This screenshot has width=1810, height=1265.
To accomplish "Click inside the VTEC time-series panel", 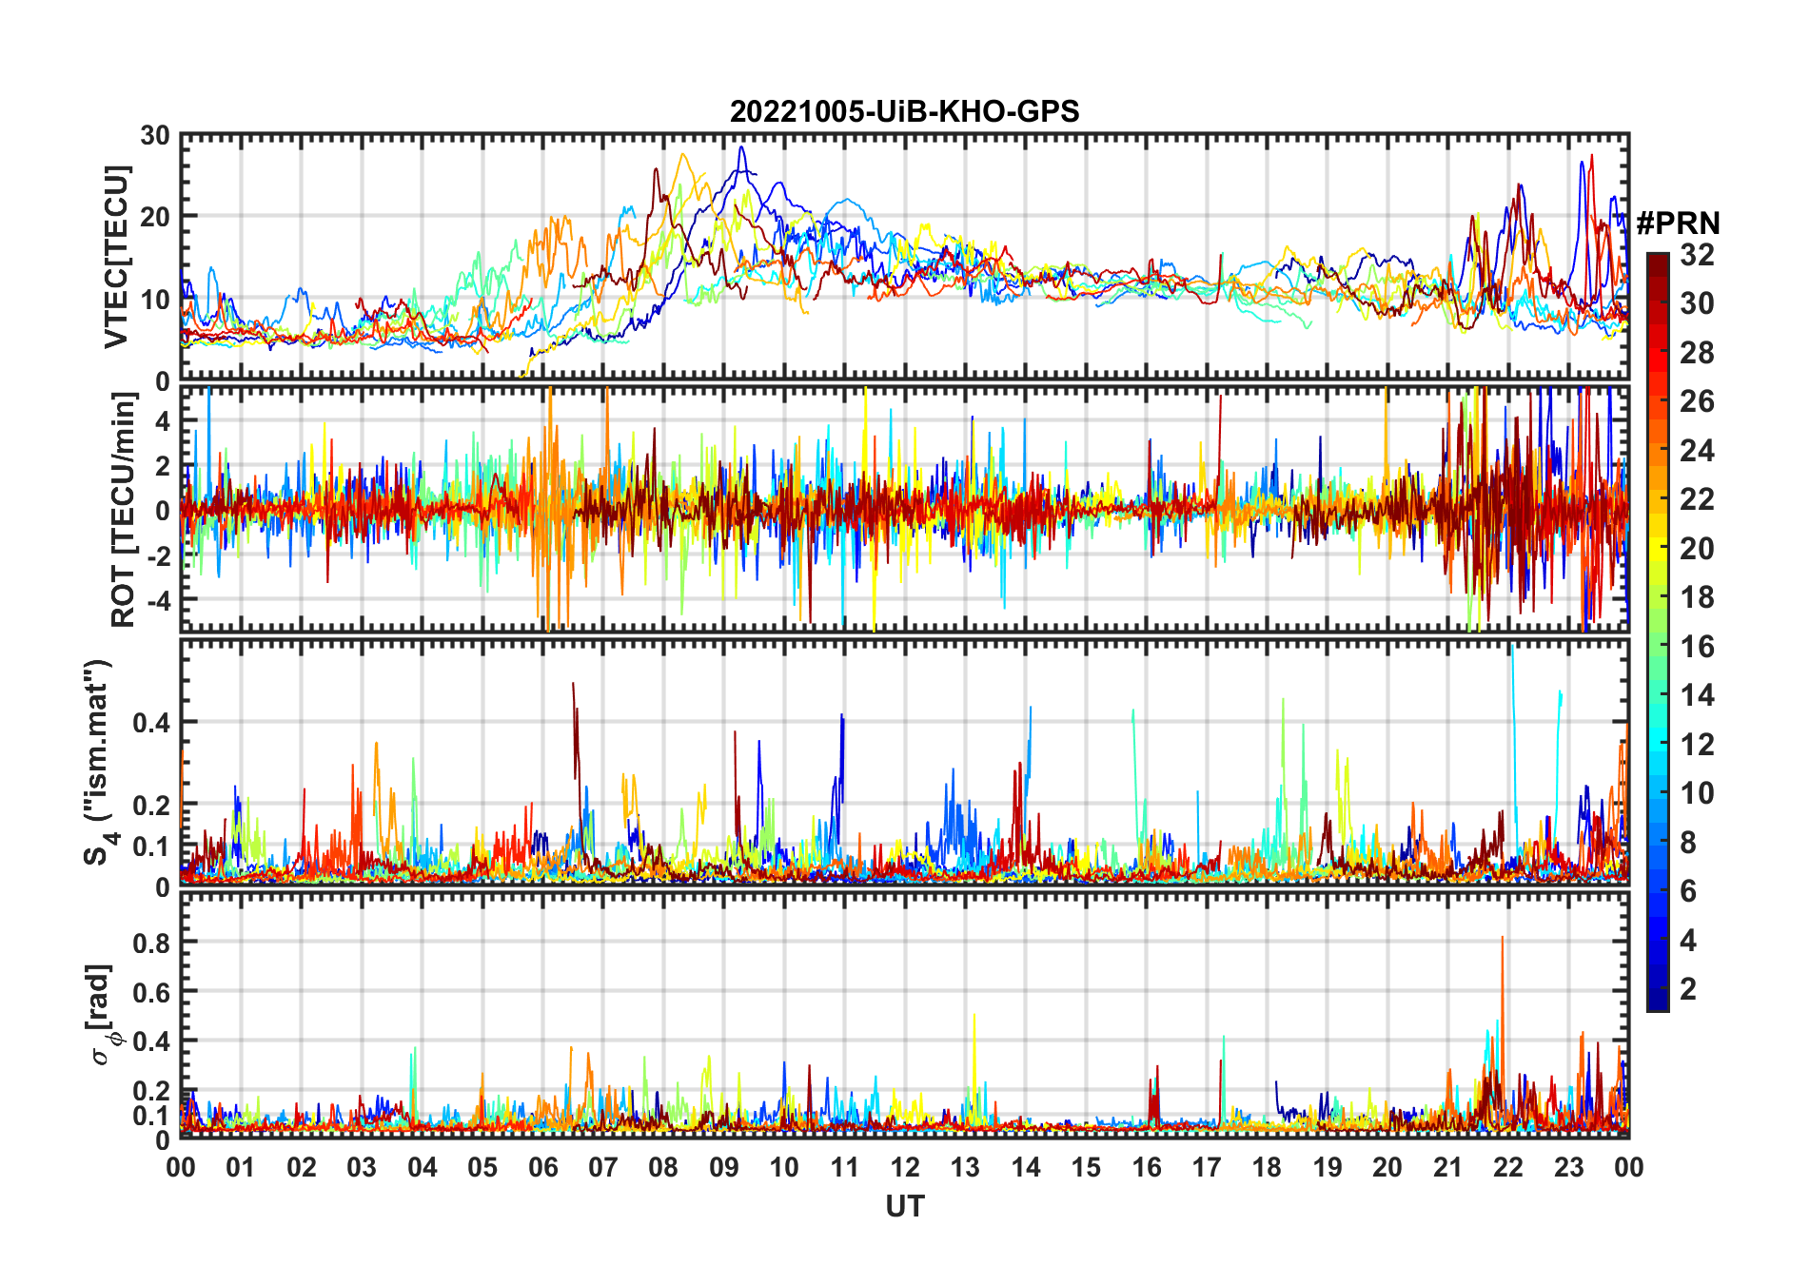I will coord(905,257).
